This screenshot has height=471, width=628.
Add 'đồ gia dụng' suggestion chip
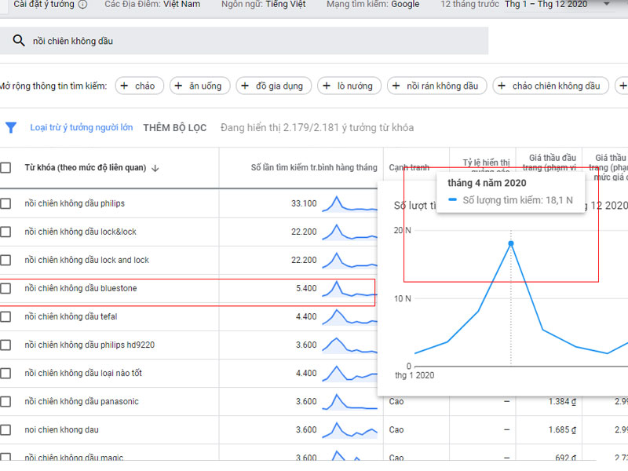tap(273, 86)
